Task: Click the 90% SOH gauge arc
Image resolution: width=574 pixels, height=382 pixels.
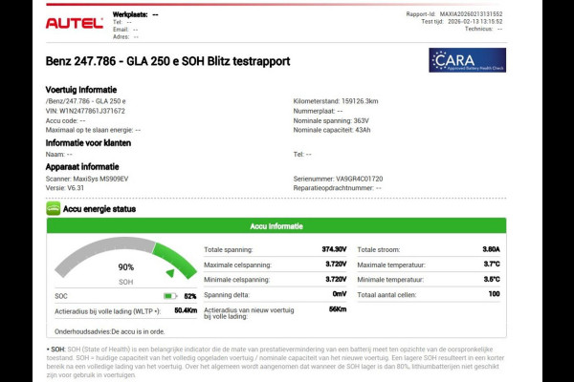Action: (x=125, y=256)
